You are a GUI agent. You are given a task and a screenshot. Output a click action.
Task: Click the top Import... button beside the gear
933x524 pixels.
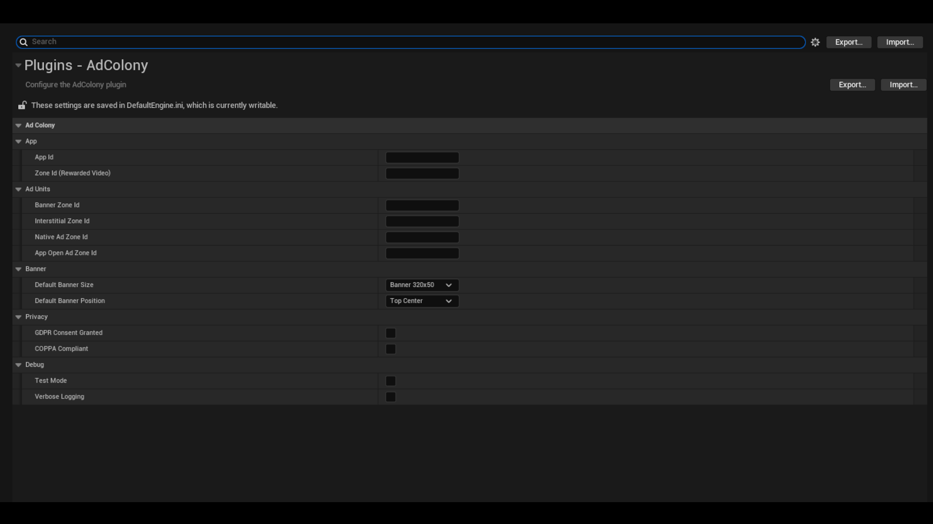click(x=900, y=42)
